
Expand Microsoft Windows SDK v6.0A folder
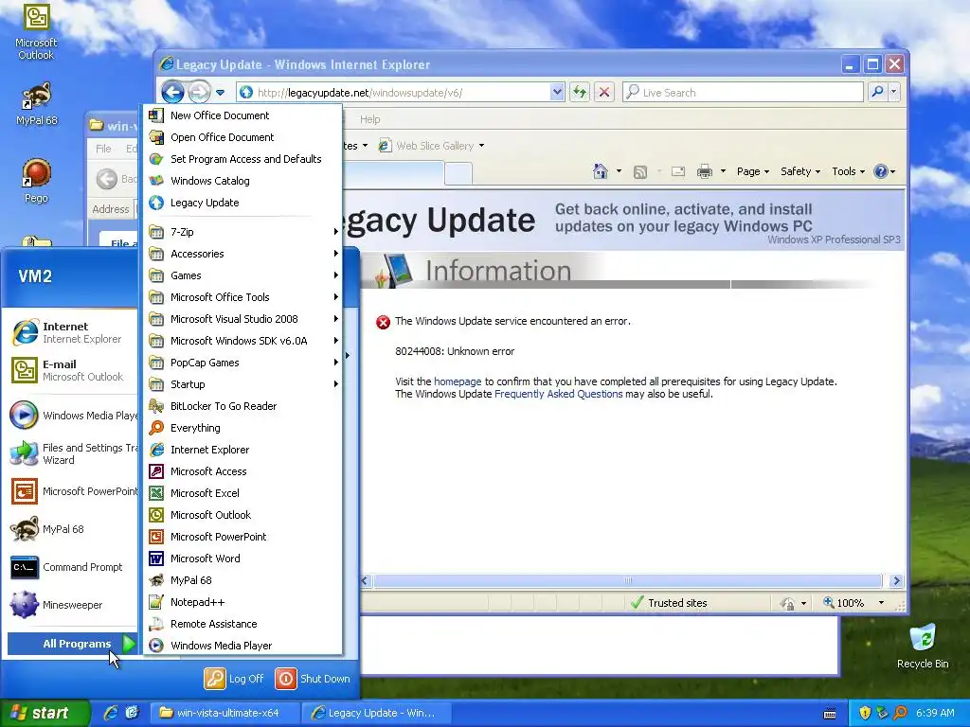[242, 341]
